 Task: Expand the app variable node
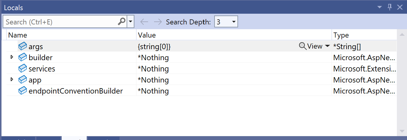(12, 80)
